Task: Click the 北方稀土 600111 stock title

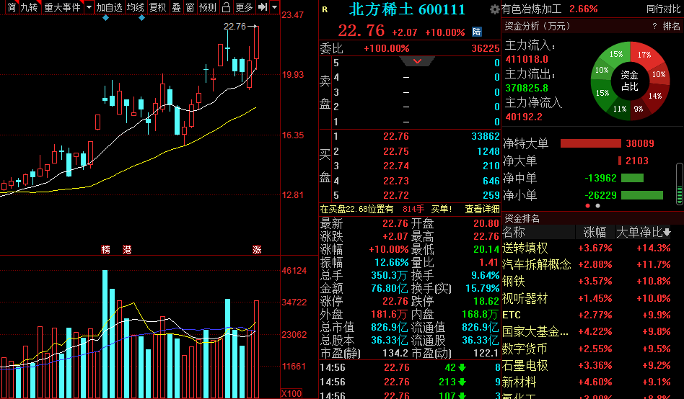Action: click(407, 9)
